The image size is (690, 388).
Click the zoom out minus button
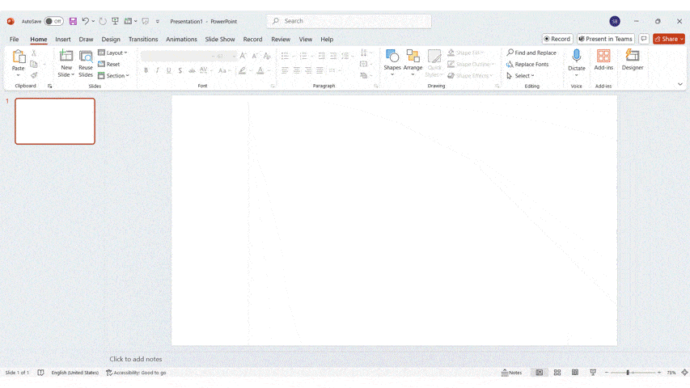coord(607,373)
